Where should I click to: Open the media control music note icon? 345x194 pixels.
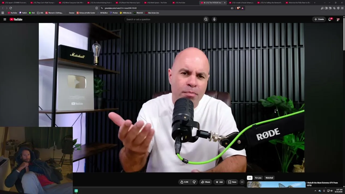pyautogui.click(x=322, y=8)
